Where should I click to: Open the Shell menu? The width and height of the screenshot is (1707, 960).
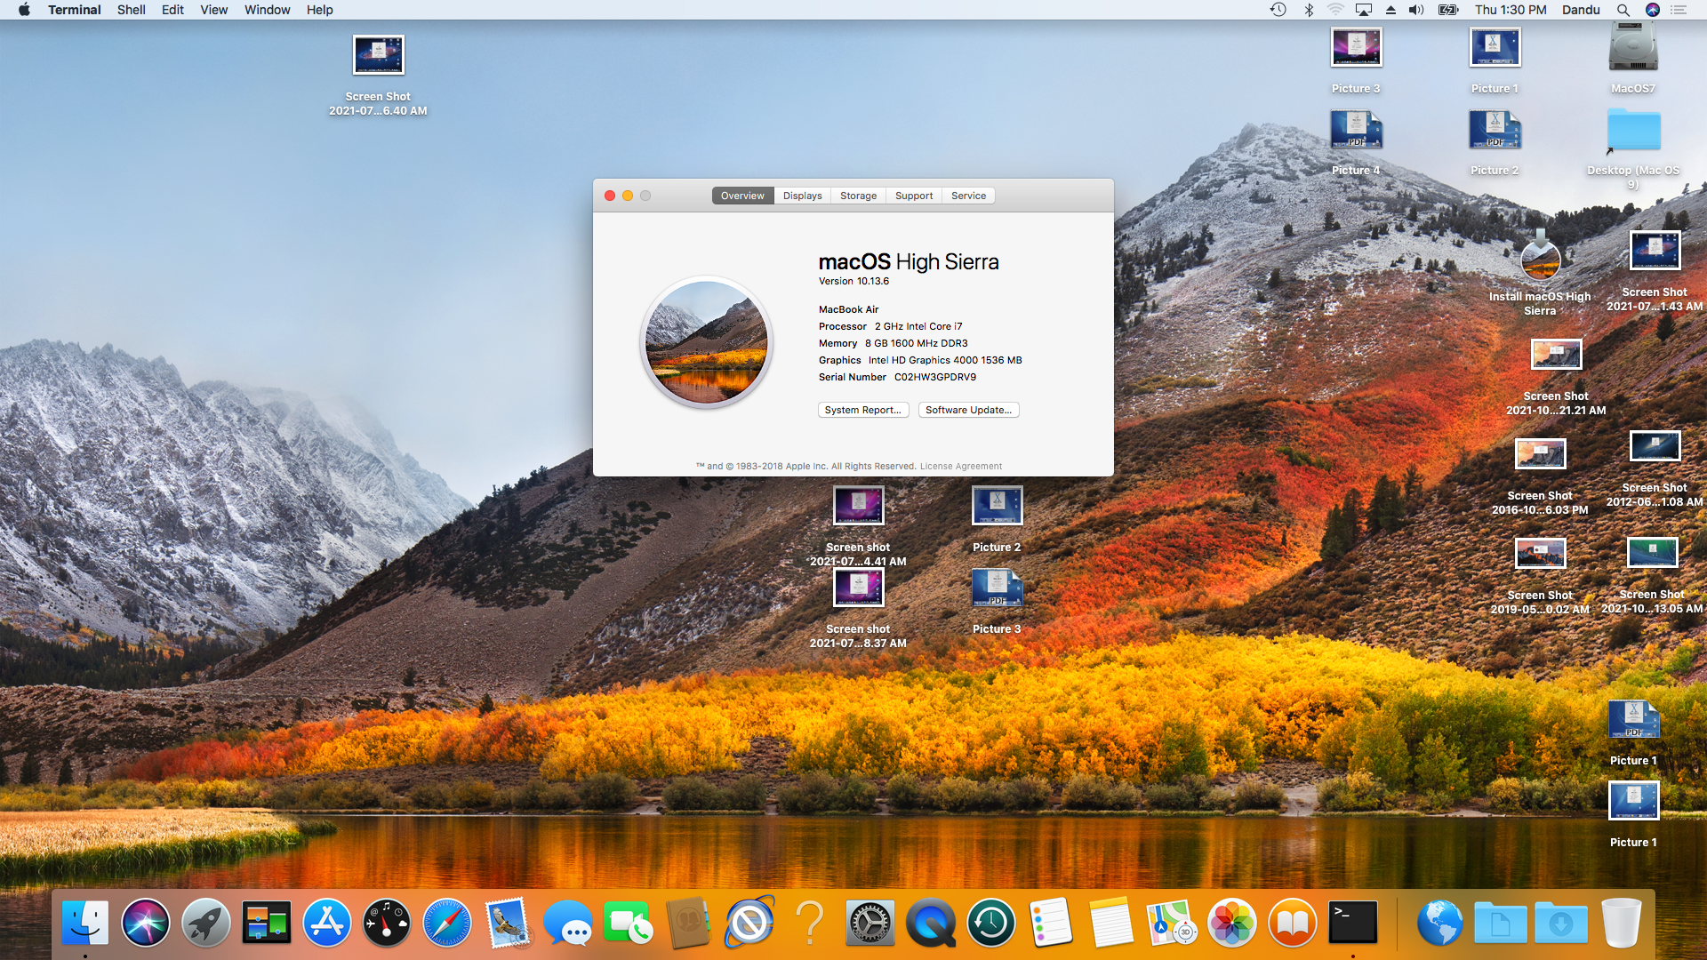(131, 10)
